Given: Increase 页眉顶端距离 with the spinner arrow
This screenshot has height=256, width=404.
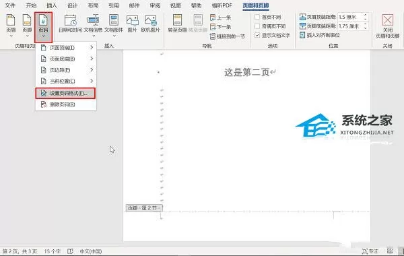Looking at the screenshot, I should [x=366, y=15].
